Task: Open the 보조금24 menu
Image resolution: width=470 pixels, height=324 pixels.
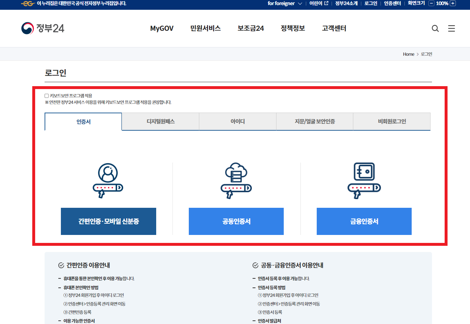Action: tap(251, 28)
